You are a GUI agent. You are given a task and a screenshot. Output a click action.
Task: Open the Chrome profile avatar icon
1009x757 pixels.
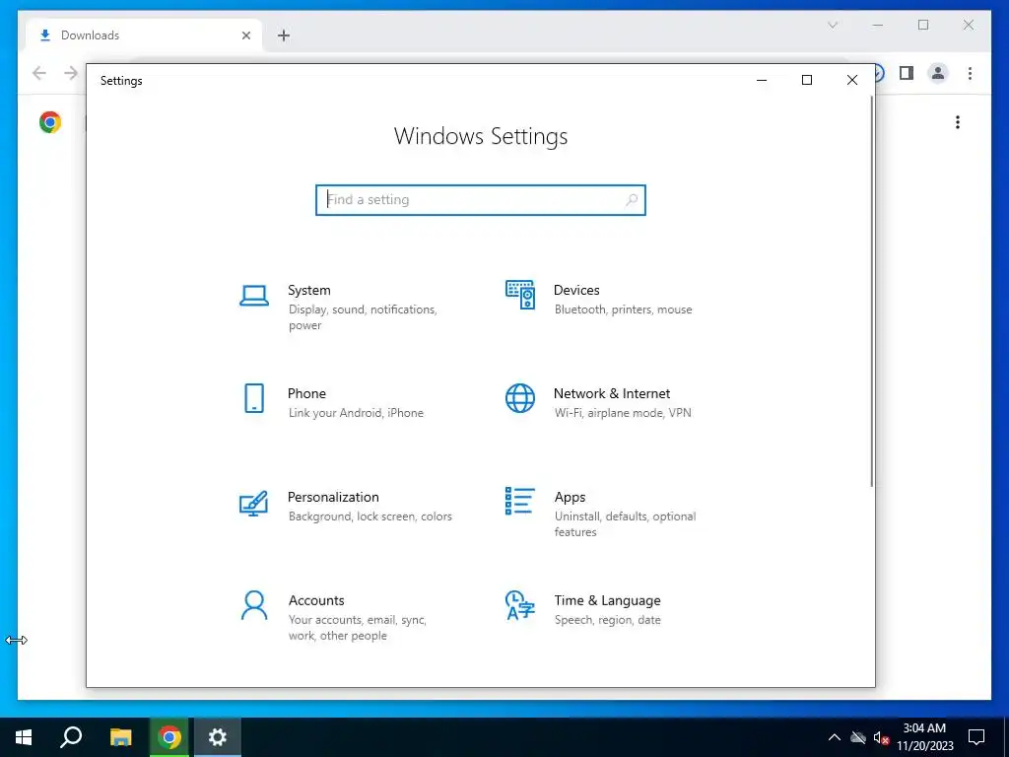(x=938, y=73)
